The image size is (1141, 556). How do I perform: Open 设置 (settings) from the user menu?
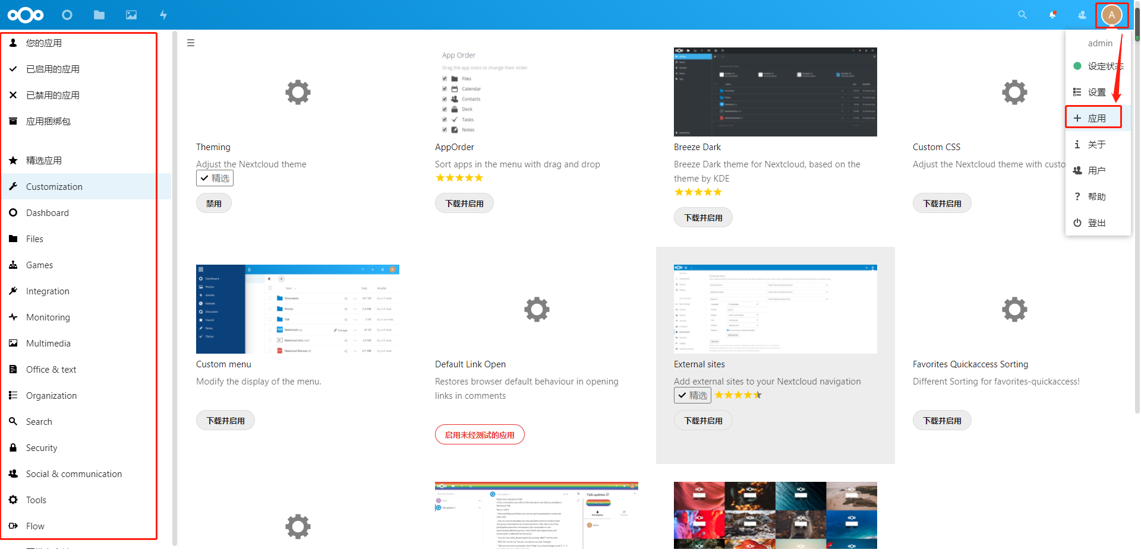coord(1098,92)
